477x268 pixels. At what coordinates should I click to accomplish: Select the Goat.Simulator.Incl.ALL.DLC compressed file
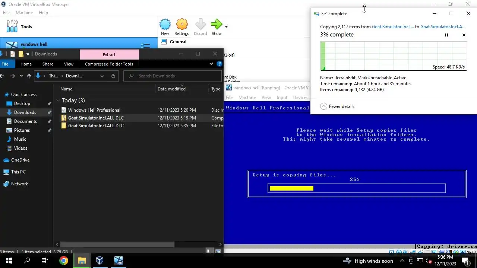(x=96, y=118)
